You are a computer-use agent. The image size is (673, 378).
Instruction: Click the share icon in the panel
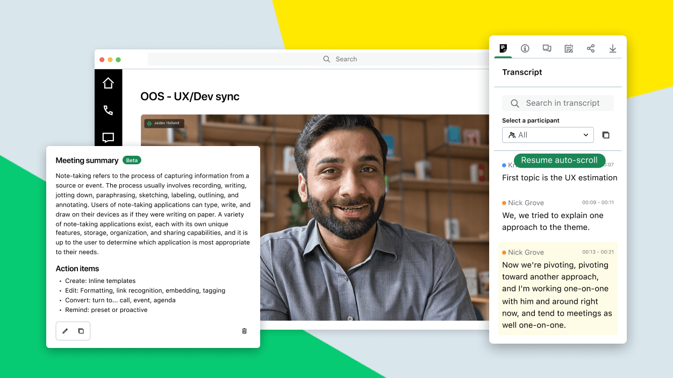click(591, 48)
